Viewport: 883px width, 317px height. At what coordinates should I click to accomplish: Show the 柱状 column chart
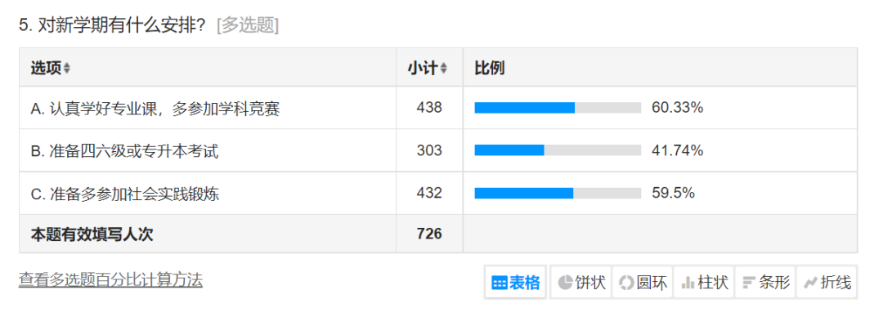(x=704, y=282)
